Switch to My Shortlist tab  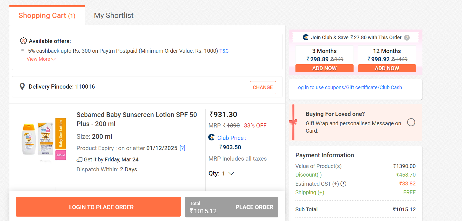pos(114,15)
